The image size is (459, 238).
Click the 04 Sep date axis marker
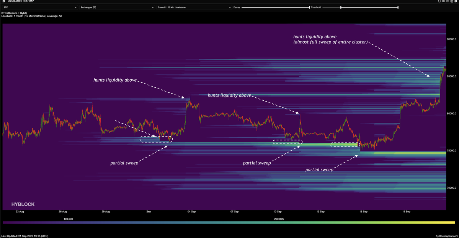[x=191, y=211]
